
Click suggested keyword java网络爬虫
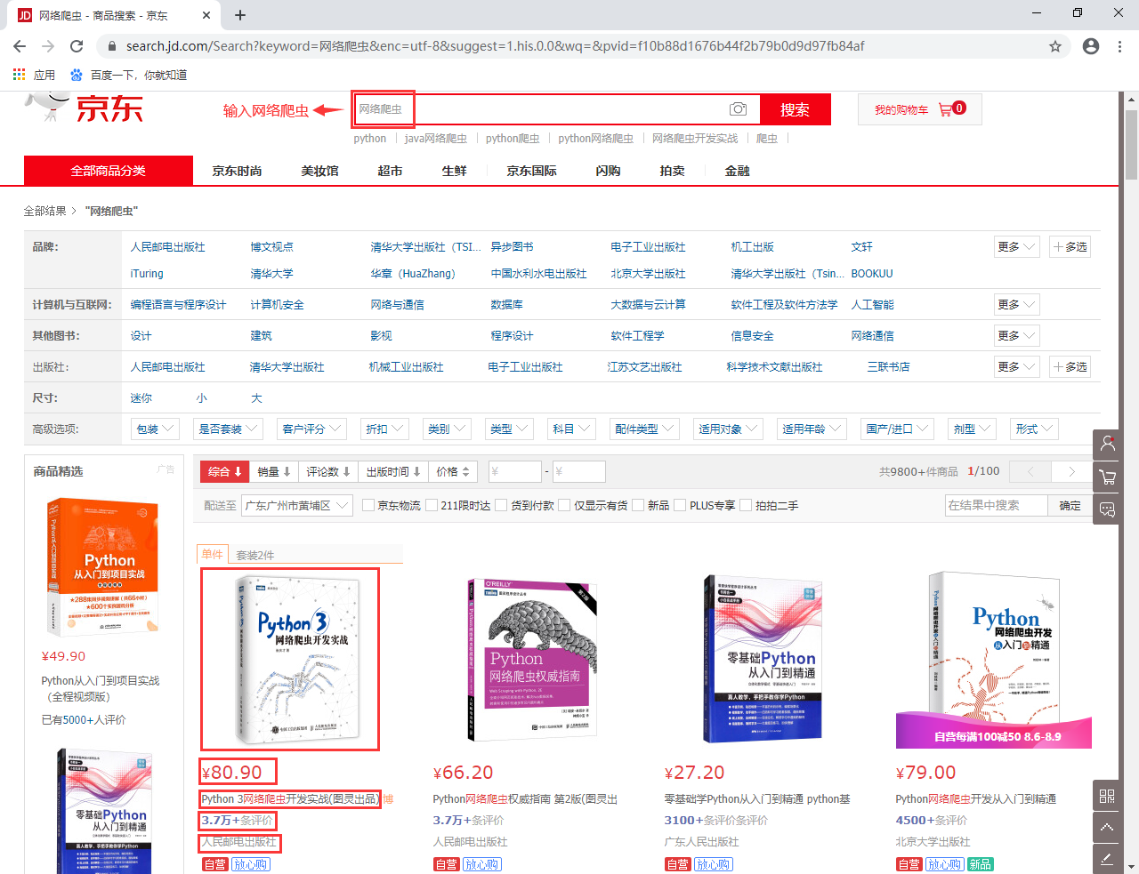435,138
